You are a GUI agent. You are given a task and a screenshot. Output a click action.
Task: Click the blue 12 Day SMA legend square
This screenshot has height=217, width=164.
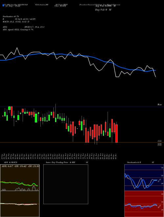click(3, 5)
